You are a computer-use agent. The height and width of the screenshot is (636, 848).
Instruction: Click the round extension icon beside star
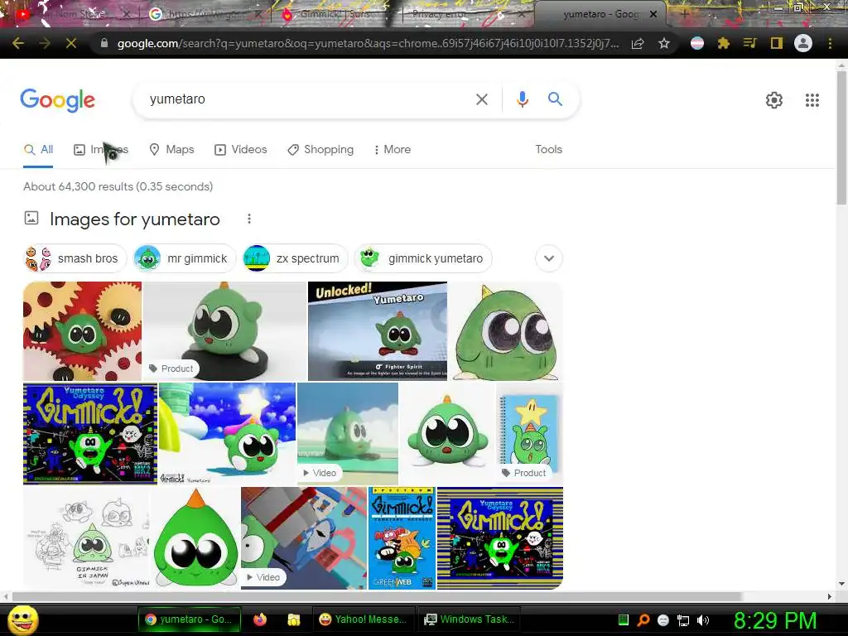(x=697, y=43)
